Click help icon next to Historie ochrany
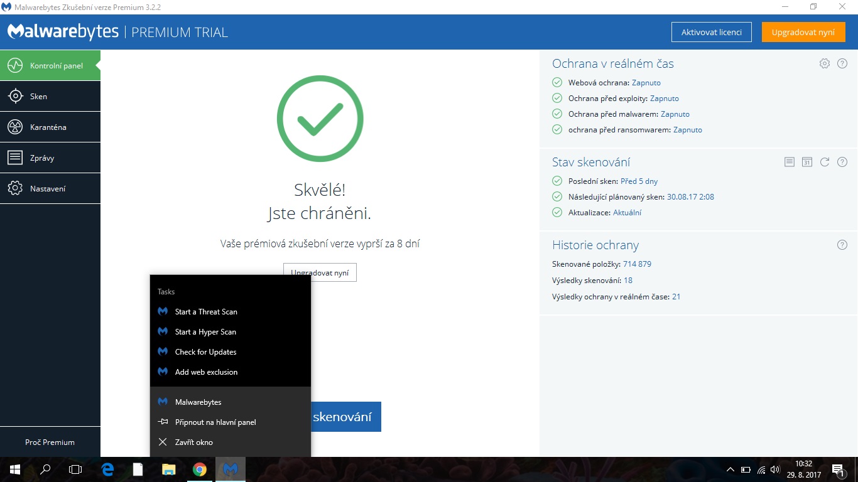Screen dimensions: 858x482 842,245
